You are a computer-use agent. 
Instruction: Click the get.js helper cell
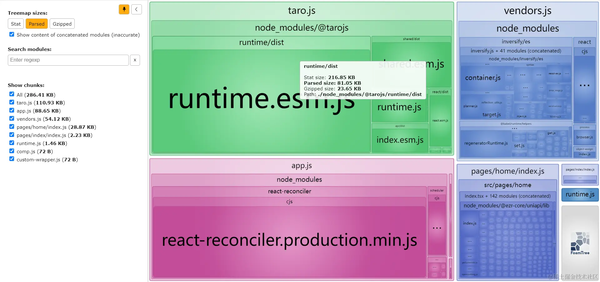551,133
